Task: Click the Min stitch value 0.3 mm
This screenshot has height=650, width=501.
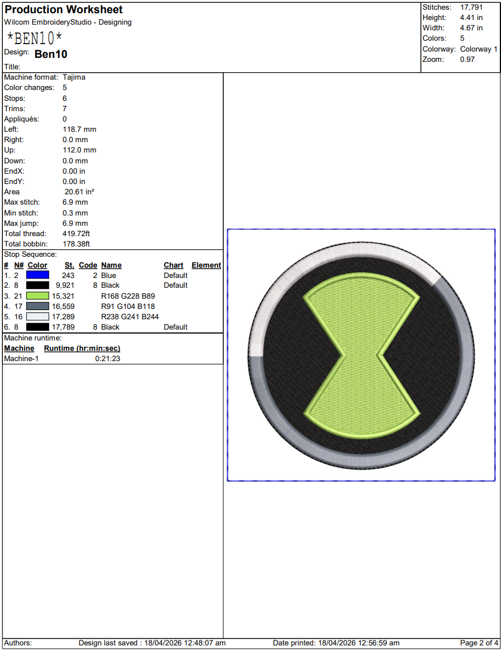Action: pos(76,213)
